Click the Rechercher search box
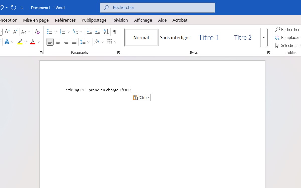The width and height of the screenshot is (301, 188). point(158,8)
